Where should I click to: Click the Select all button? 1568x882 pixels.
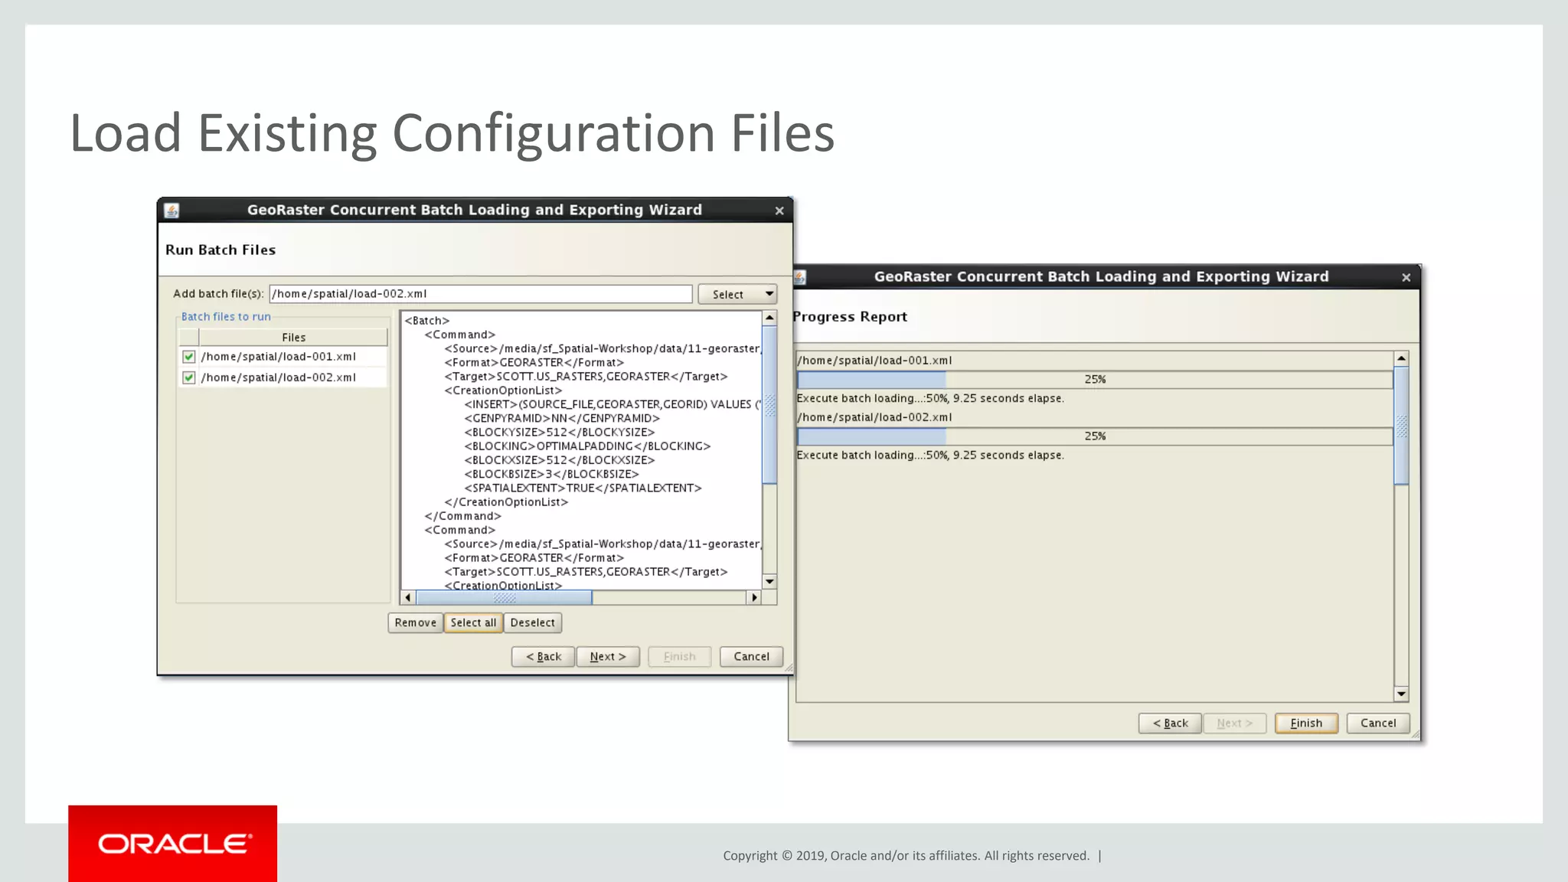473,622
